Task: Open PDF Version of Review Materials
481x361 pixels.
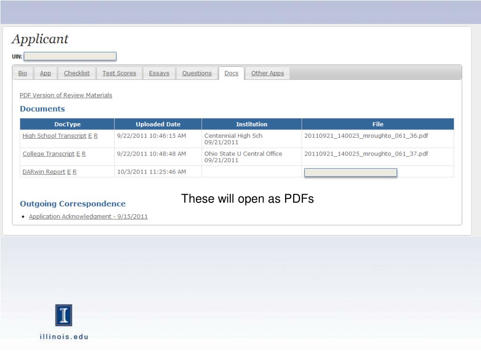Action: (x=66, y=95)
